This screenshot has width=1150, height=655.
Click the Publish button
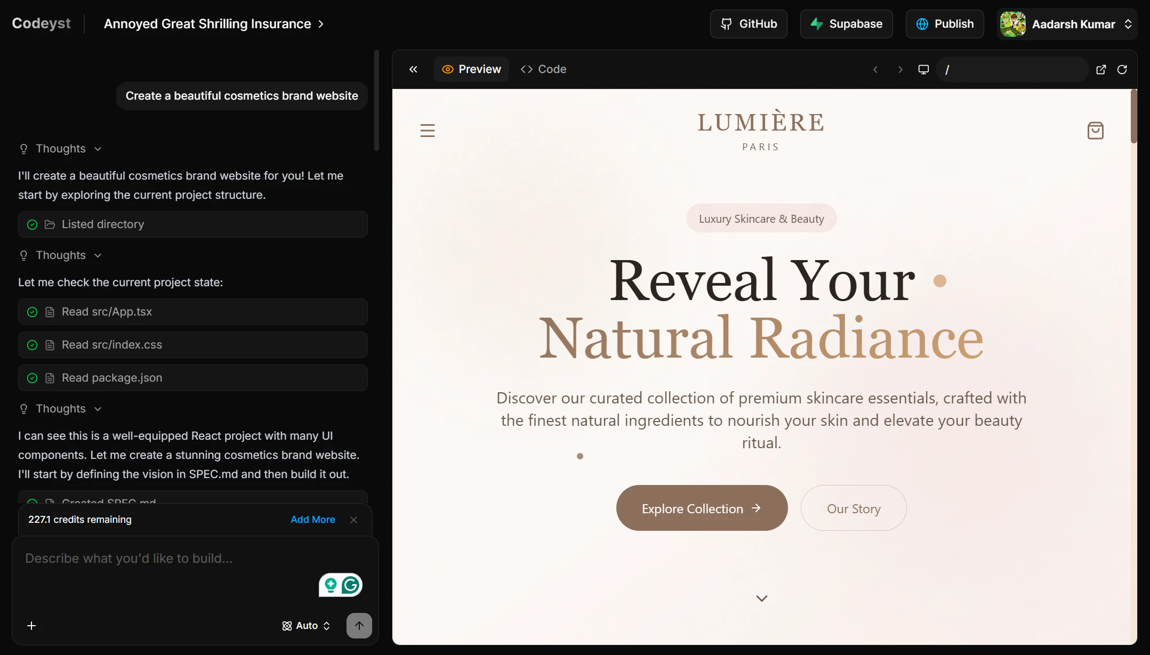[x=945, y=24]
